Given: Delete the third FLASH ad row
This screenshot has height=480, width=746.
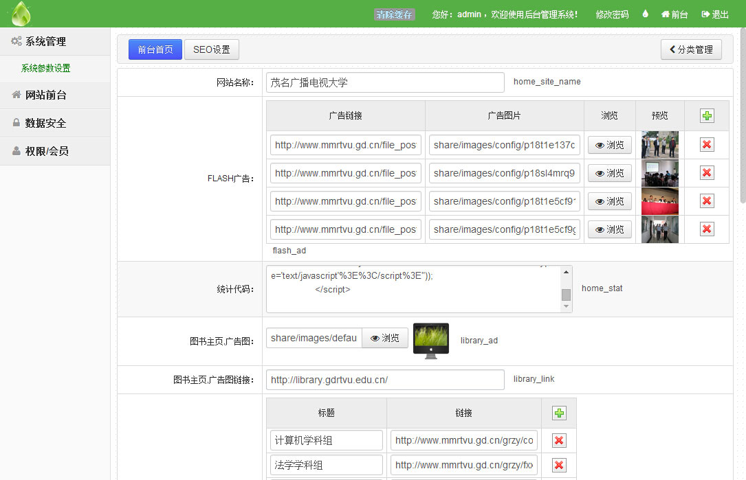Looking at the screenshot, I should tap(707, 201).
